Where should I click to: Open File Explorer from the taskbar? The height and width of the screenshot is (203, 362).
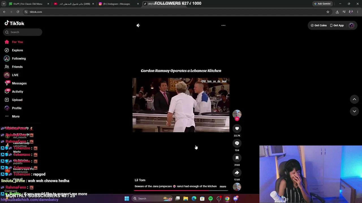(186, 198)
